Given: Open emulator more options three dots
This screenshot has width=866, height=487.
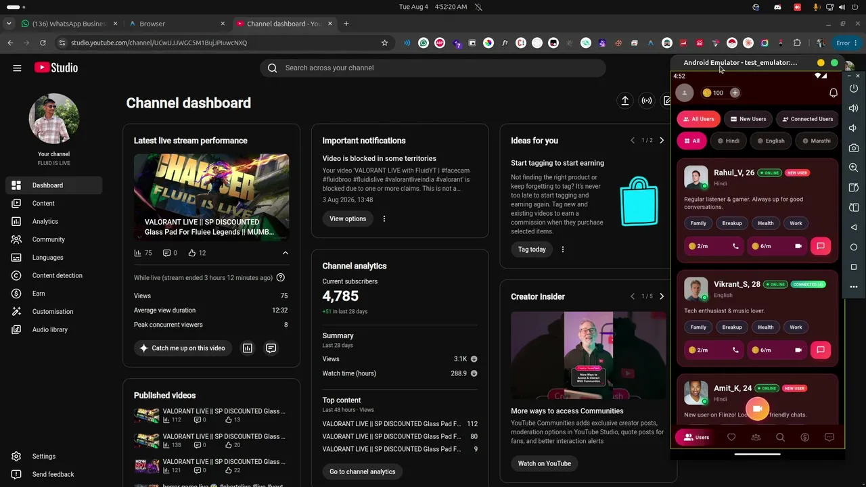Looking at the screenshot, I should (854, 287).
